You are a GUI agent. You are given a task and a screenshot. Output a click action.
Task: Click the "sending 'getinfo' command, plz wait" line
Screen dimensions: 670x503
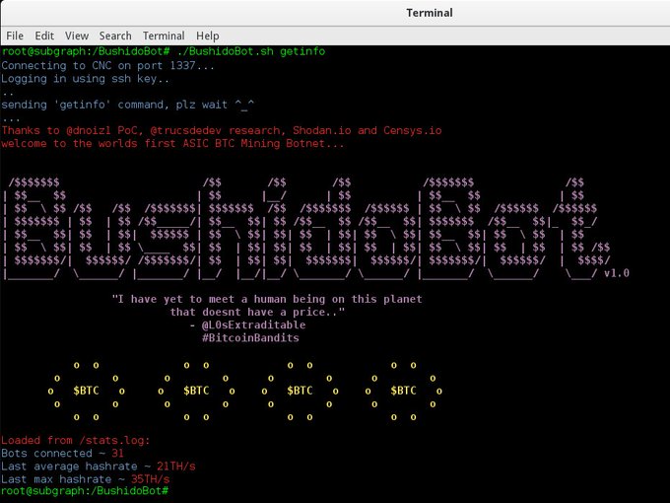pyautogui.click(x=127, y=105)
